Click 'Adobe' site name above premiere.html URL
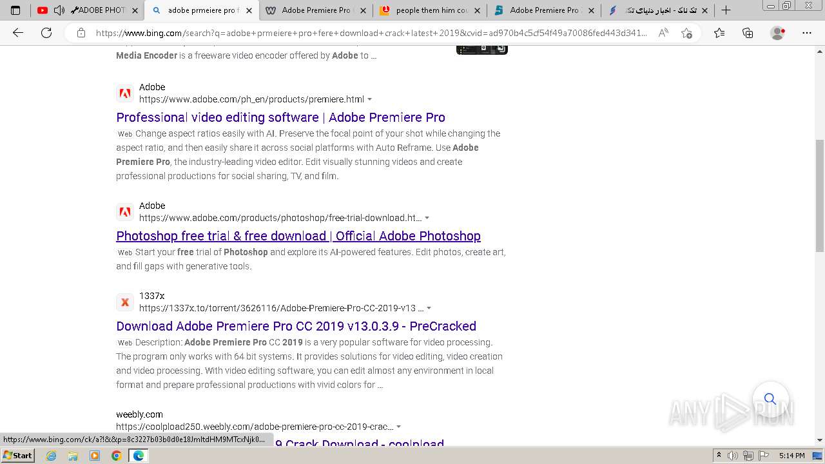 point(152,87)
